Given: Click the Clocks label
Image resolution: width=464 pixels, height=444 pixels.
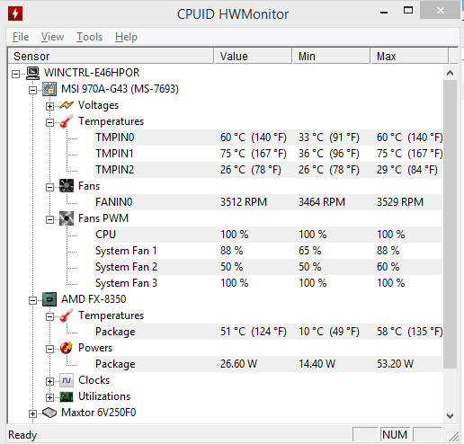Looking at the screenshot, I should click(x=94, y=380).
